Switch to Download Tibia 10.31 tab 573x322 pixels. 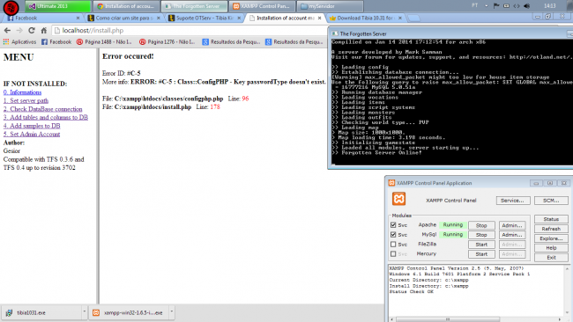(x=365, y=18)
